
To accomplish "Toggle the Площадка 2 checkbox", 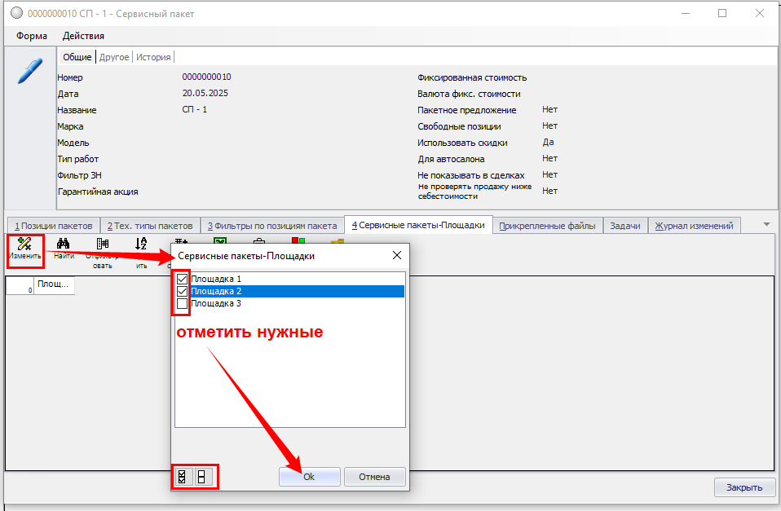I will (x=183, y=291).
